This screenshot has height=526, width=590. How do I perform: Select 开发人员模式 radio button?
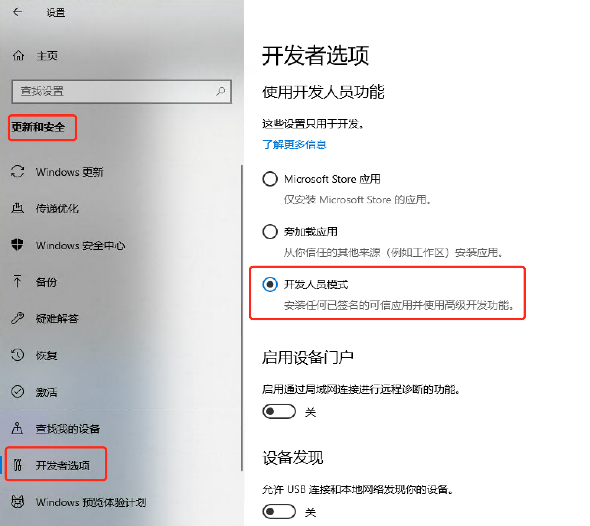tap(270, 284)
